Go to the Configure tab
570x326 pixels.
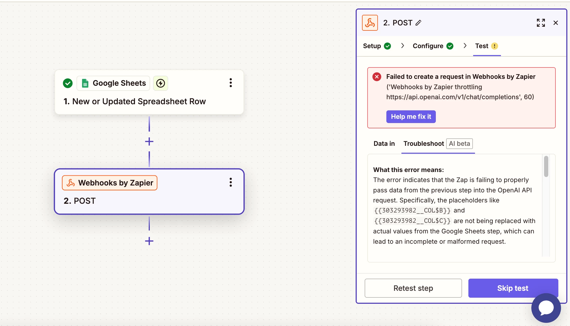click(433, 46)
